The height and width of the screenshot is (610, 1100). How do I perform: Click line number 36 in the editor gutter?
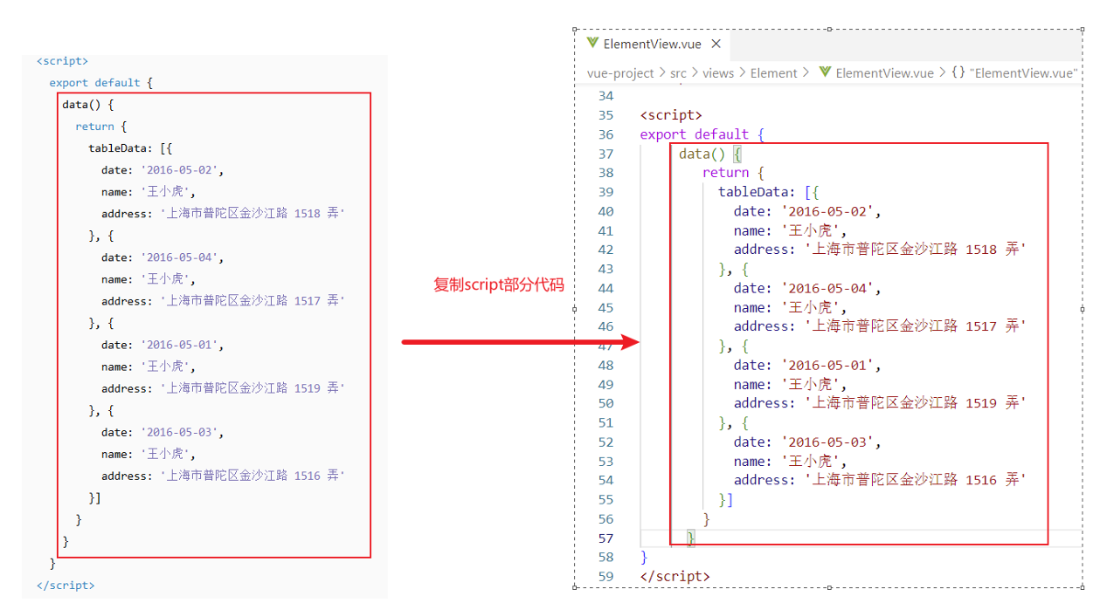click(x=606, y=134)
